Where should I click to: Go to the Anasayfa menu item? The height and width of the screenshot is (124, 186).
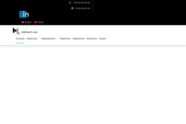click(20, 38)
